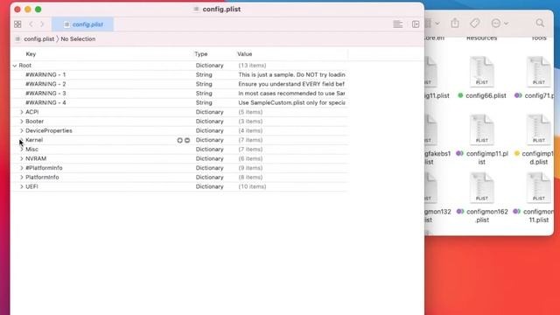Select the #WARNING - 4 row key
This screenshot has height=315, width=560.
click(x=45, y=102)
